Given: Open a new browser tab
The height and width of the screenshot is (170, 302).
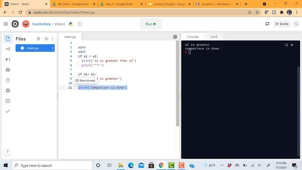Looking at the screenshot, I should [x=246, y=4].
